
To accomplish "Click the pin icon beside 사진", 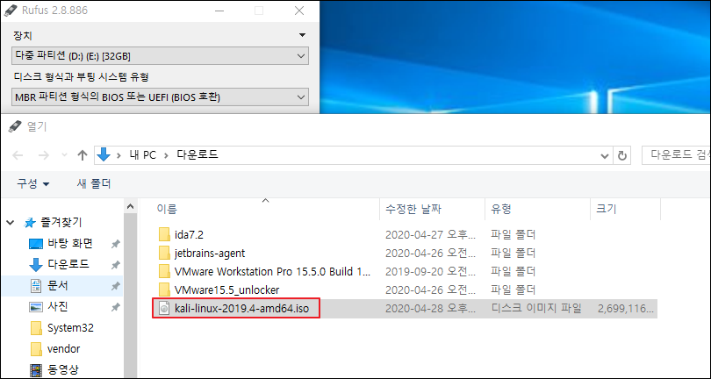I will pyautogui.click(x=115, y=307).
